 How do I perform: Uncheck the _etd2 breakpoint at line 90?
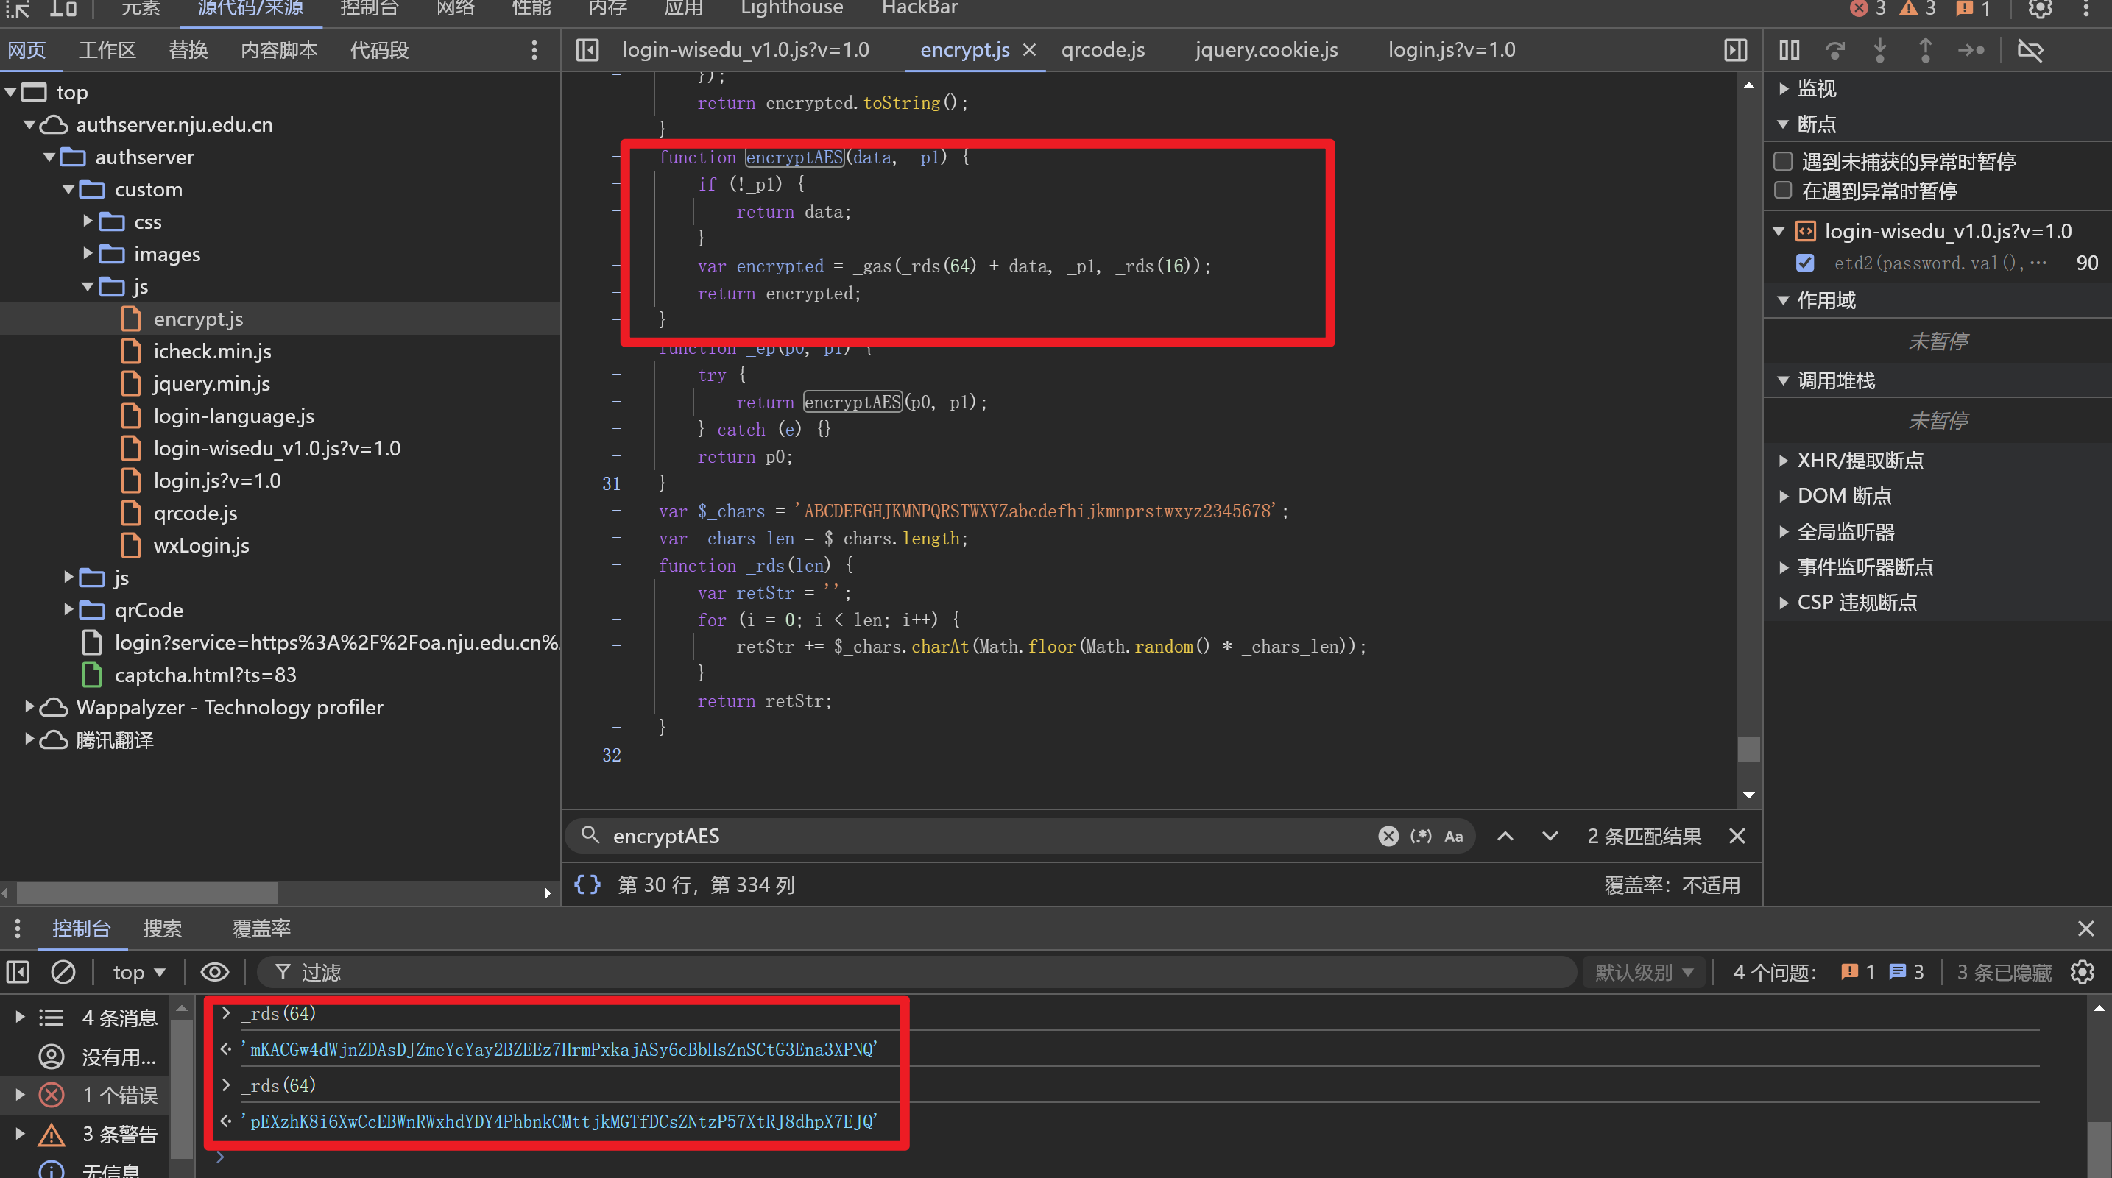click(x=1805, y=263)
